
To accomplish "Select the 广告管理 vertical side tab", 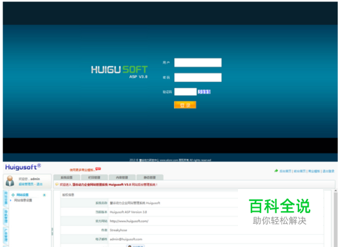I will click(6, 235).
